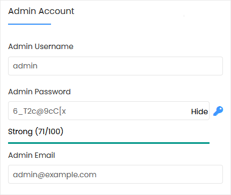Click blank password field area before Hide
This screenshot has width=231, height=195.
[128, 111]
